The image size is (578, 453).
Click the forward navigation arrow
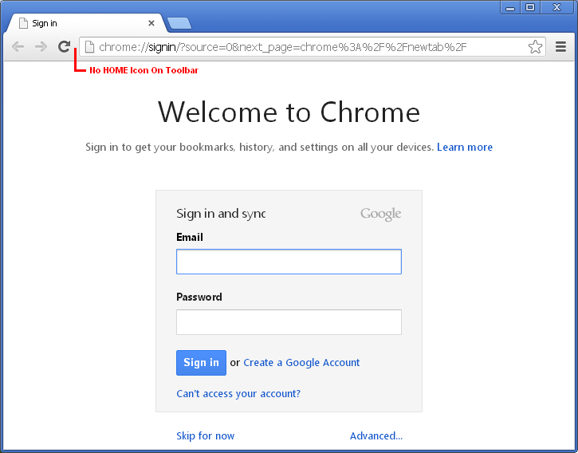coord(41,47)
